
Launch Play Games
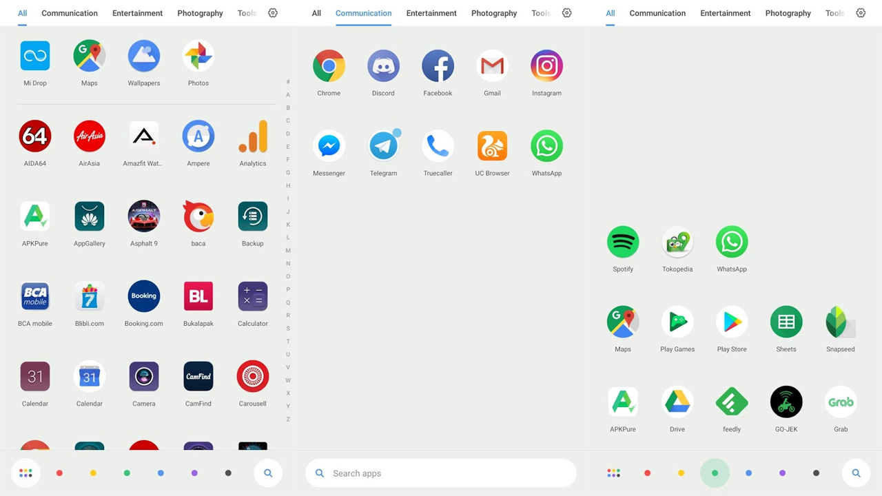tap(677, 322)
